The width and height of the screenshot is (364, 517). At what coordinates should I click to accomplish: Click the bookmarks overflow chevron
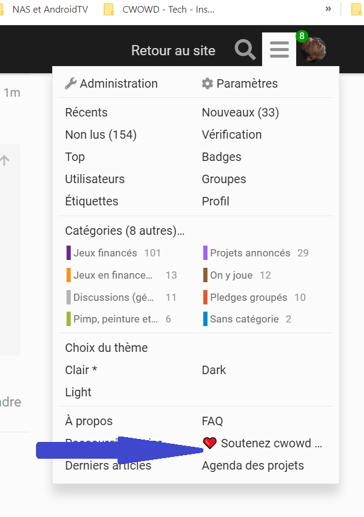[x=328, y=10]
